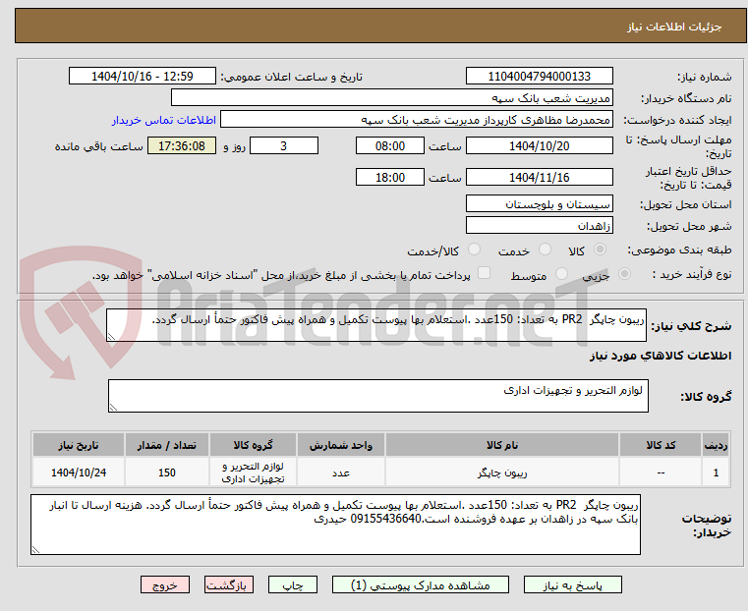Click the تعداد / مقدار column header
The height and width of the screenshot is (611, 748).
(x=166, y=445)
